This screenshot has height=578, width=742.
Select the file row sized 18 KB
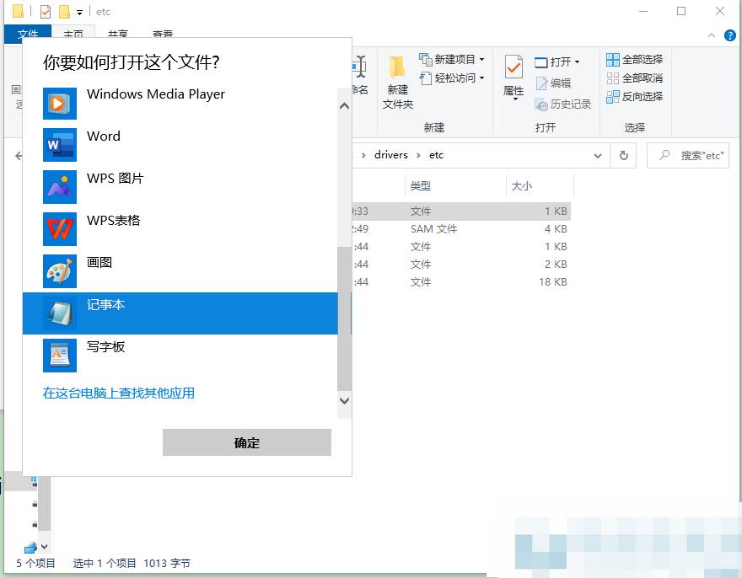pyautogui.click(x=461, y=282)
